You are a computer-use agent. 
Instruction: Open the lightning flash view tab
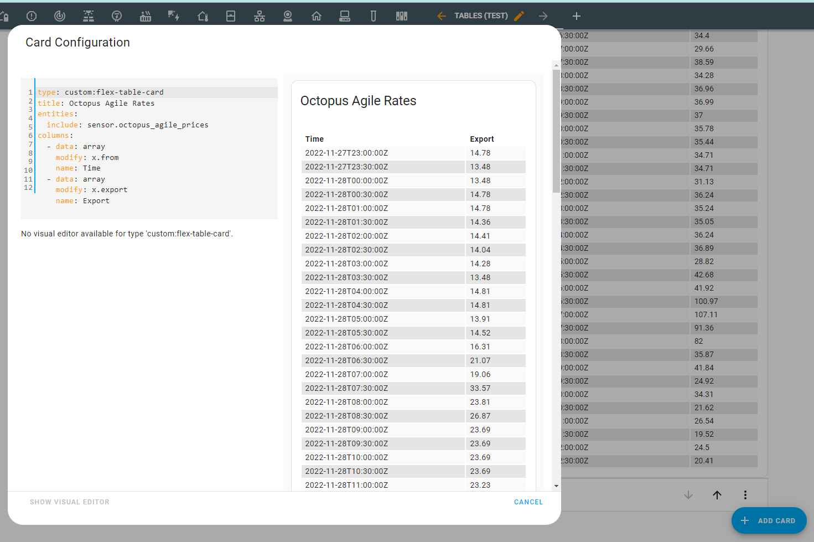point(174,16)
